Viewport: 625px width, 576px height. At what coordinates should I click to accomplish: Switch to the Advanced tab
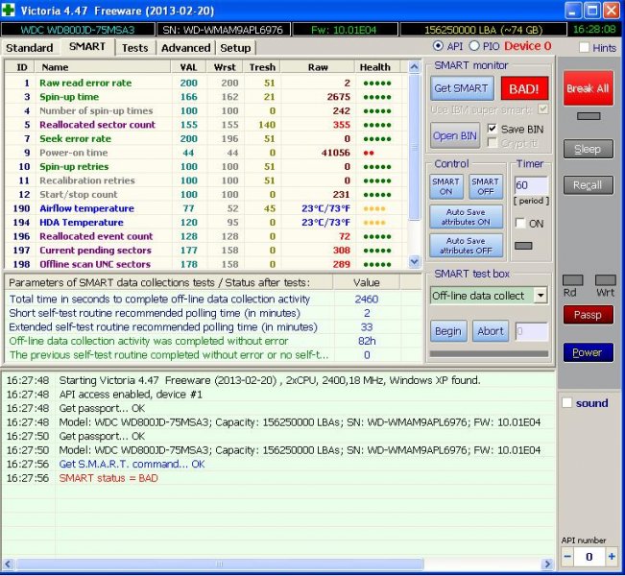[x=185, y=48]
